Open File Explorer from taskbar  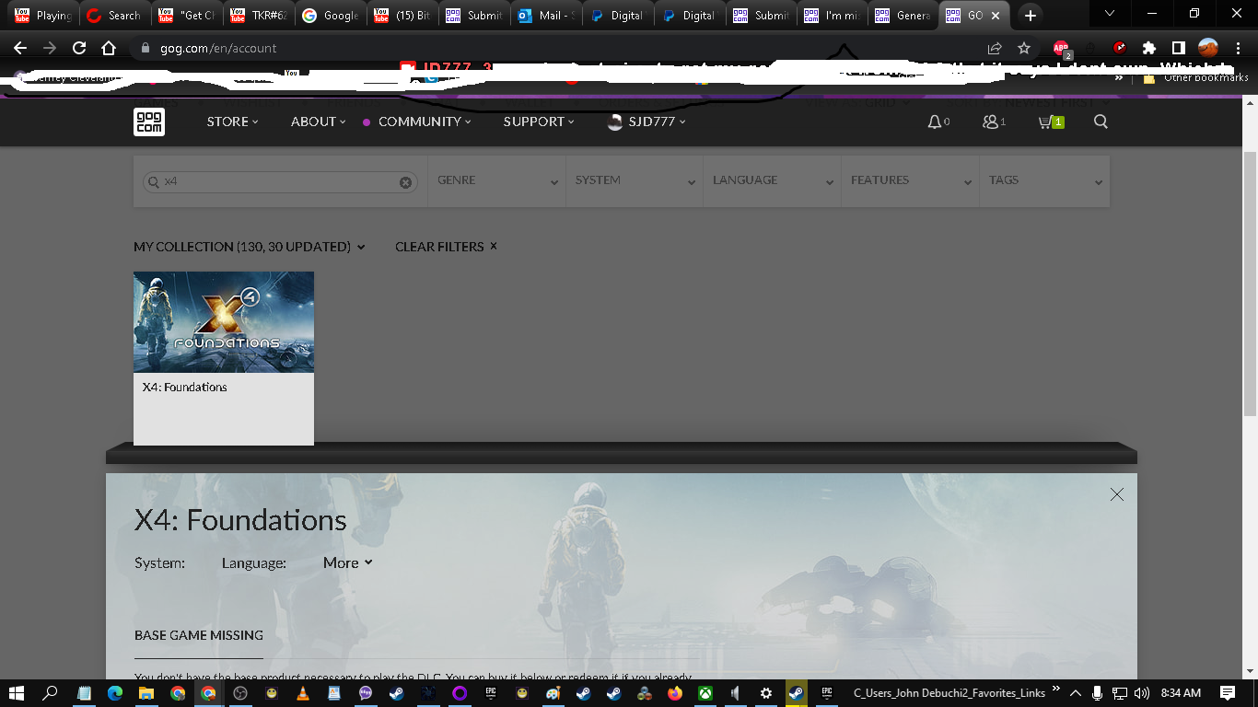coord(146,693)
